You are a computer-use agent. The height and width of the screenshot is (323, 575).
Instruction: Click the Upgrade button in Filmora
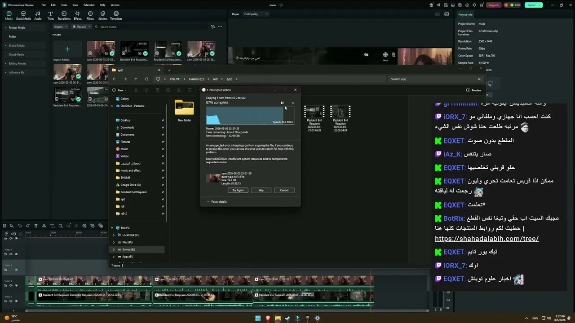coord(494,5)
